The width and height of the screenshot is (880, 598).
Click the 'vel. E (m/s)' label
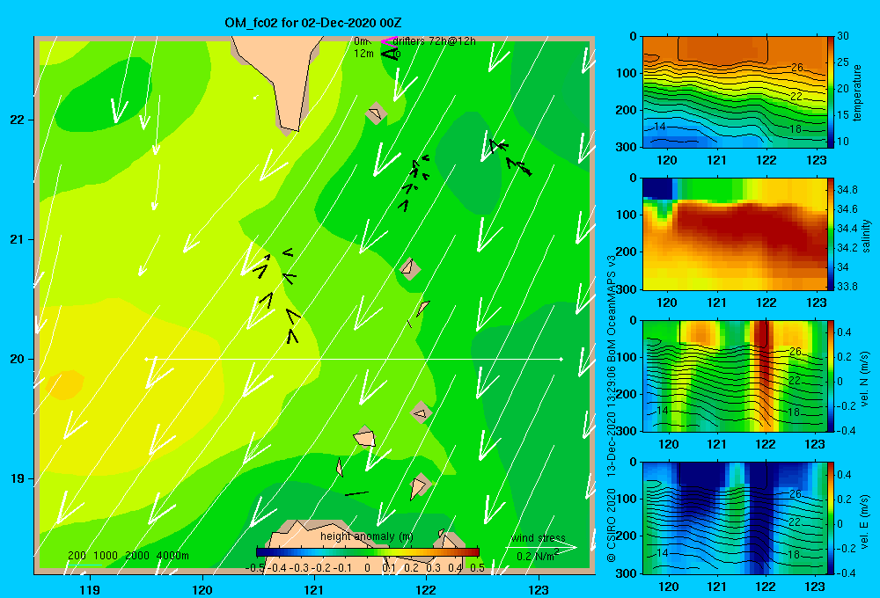click(865, 521)
